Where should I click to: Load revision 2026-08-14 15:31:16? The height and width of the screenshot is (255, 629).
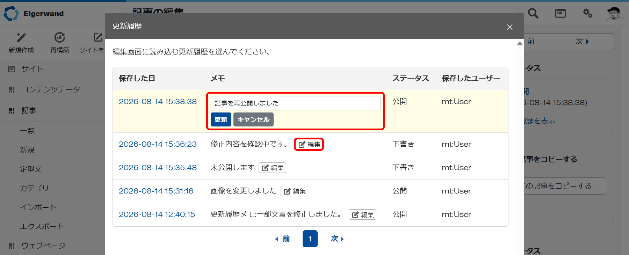point(156,191)
